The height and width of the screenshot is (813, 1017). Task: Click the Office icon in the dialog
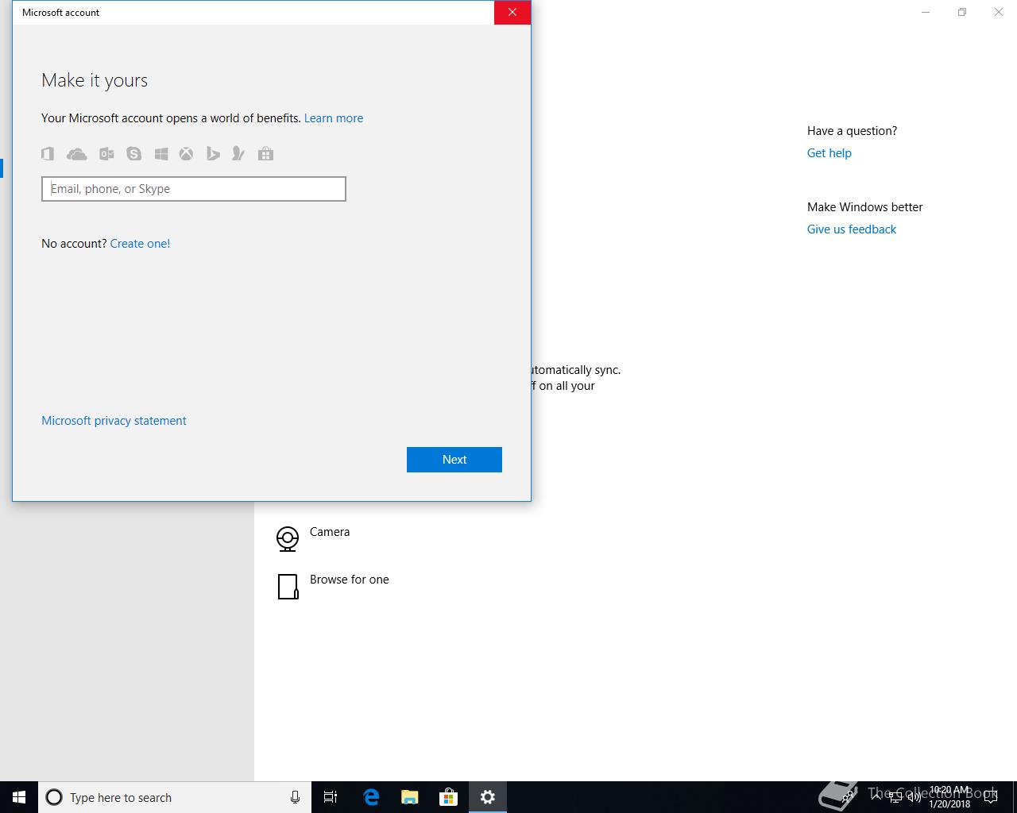pos(48,154)
